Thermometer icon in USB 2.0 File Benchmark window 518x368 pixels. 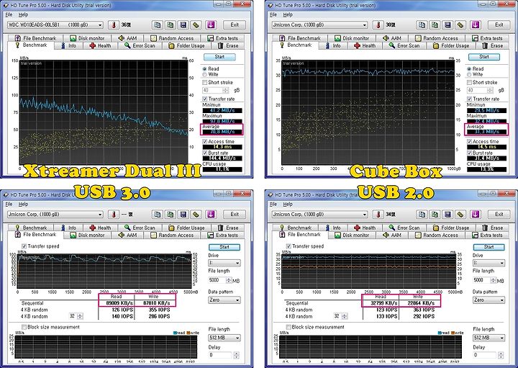click(x=378, y=215)
